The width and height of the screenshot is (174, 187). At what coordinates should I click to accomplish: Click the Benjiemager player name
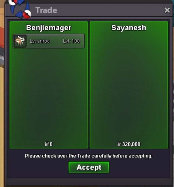49,28
